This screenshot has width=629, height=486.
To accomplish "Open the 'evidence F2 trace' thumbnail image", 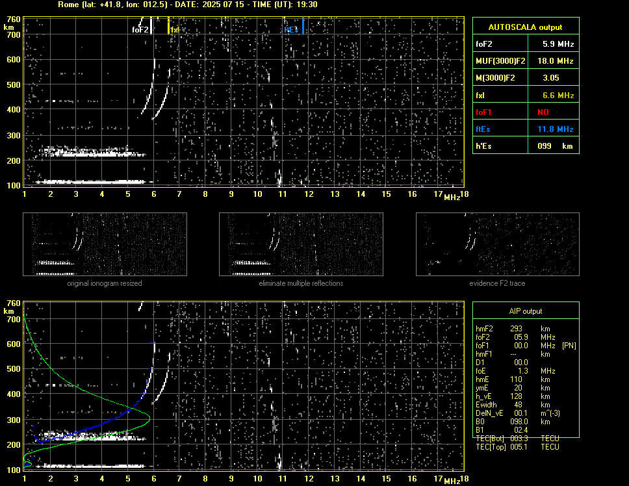I will pos(498,244).
